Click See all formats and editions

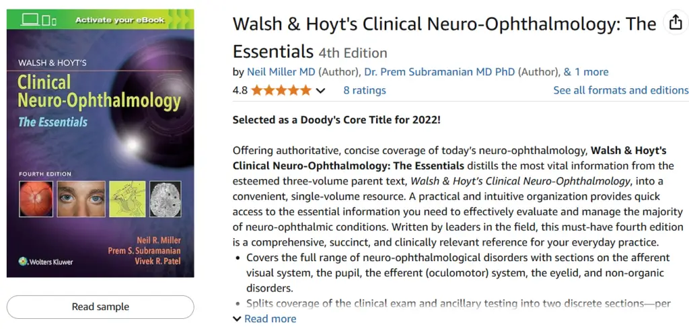tap(620, 90)
